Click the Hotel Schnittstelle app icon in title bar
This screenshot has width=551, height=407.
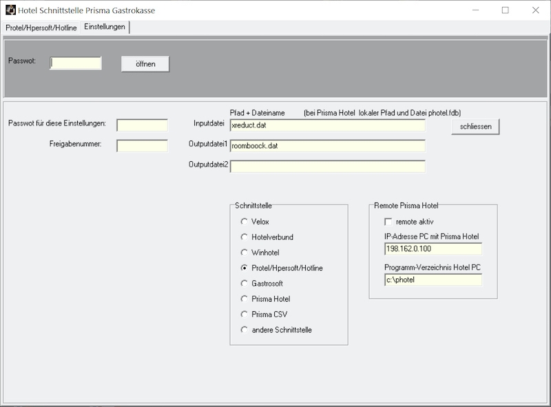tap(10, 10)
